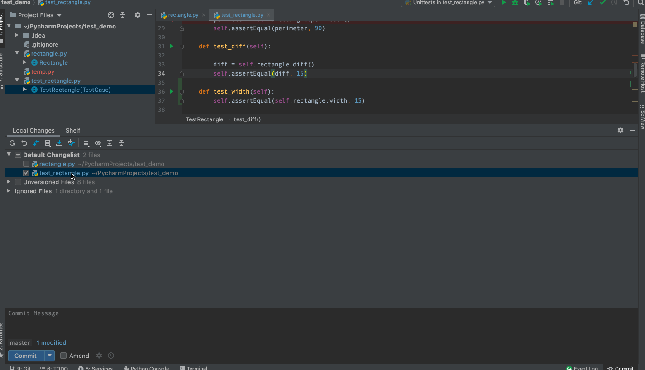Click the Rollback icon in Local Changes toolbar
The image size is (645, 370).
(x=24, y=143)
